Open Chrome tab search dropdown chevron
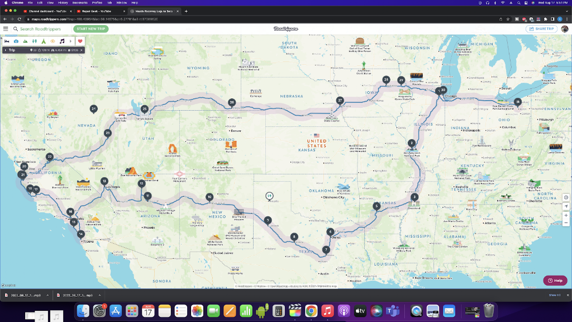The width and height of the screenshot is (572, 322). pos(566,11)
